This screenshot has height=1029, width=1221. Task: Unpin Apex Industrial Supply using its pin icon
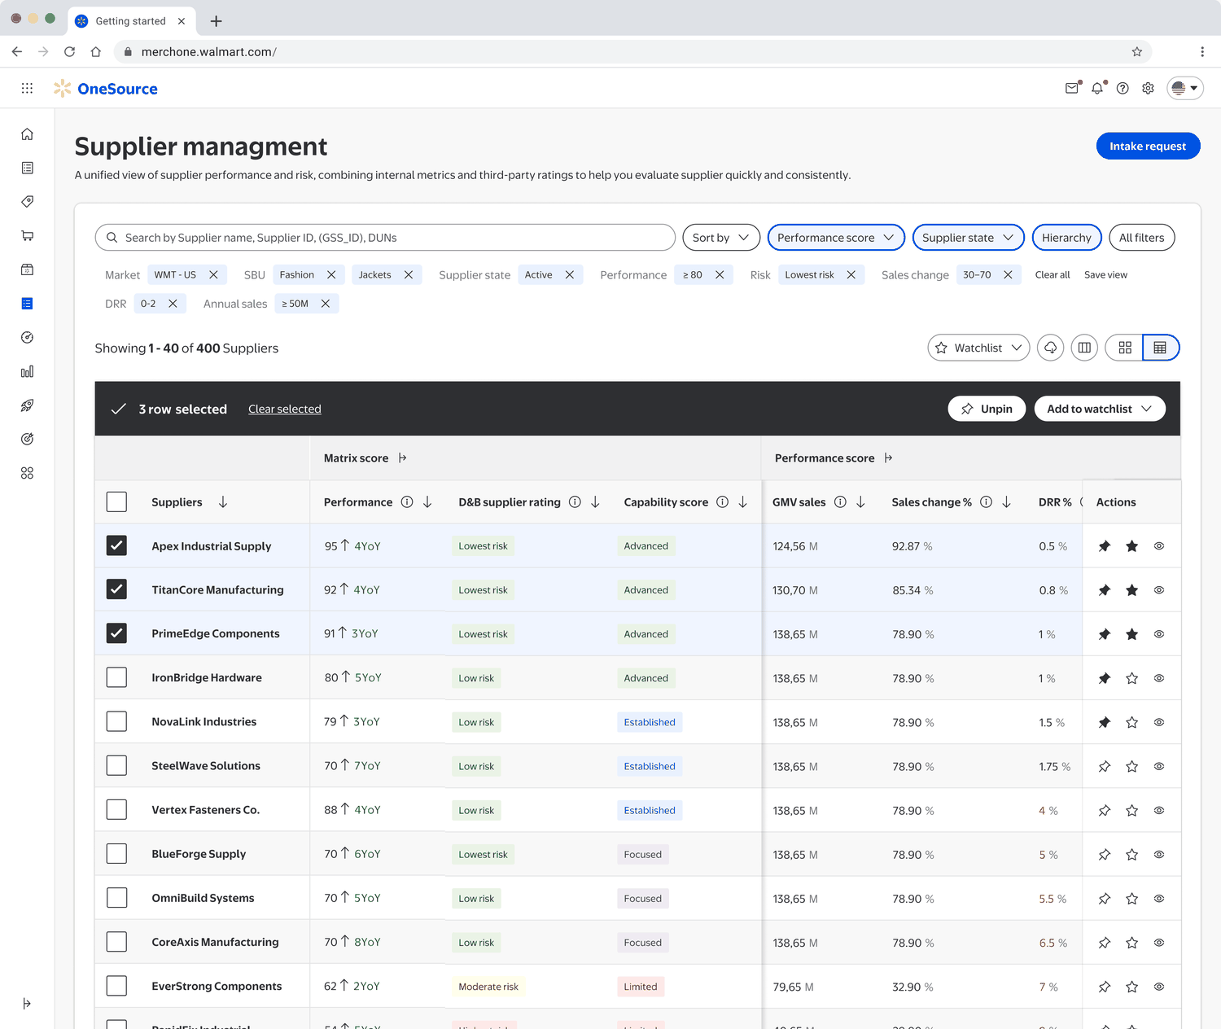point(1105,546)
